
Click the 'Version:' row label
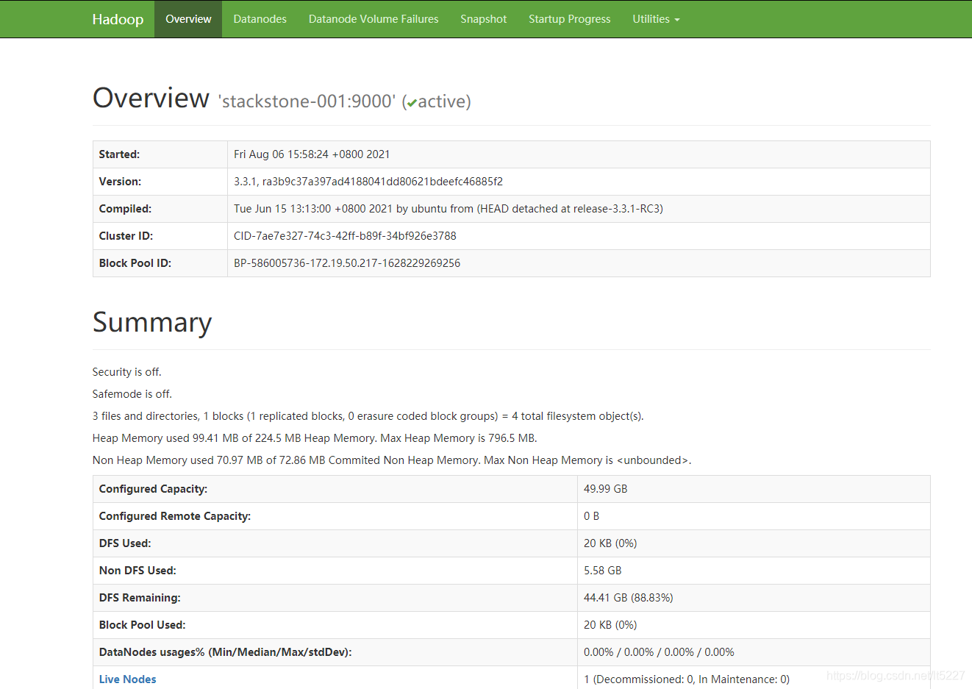(x=120, y=182)
